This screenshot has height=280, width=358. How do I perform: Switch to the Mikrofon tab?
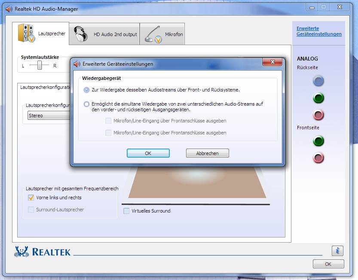coord(162,34)
